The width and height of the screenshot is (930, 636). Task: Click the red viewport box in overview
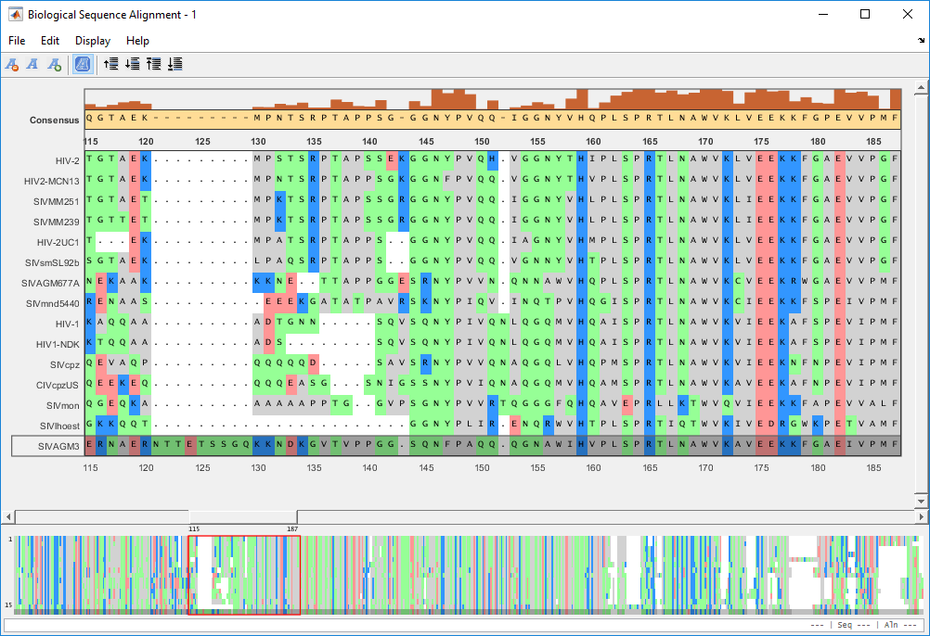pyautogui.click(x=244, y=575)
